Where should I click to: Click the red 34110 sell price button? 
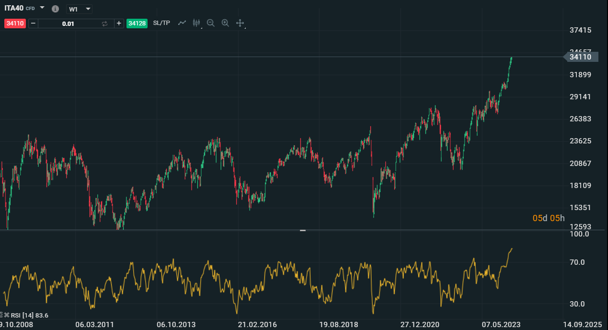click(15, 24)
